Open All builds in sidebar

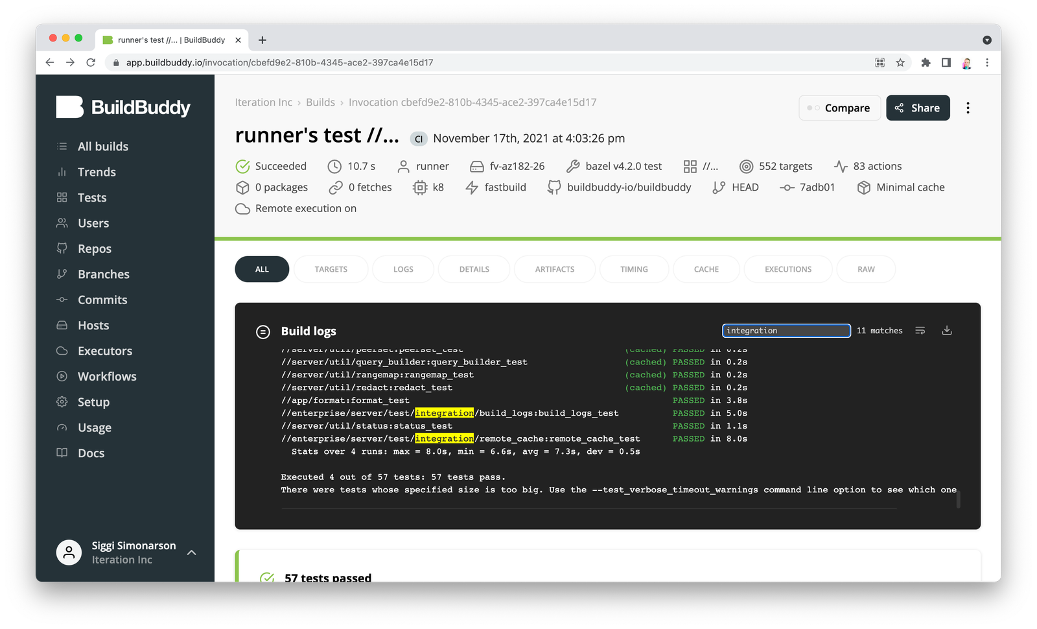[x=103, y=147]
